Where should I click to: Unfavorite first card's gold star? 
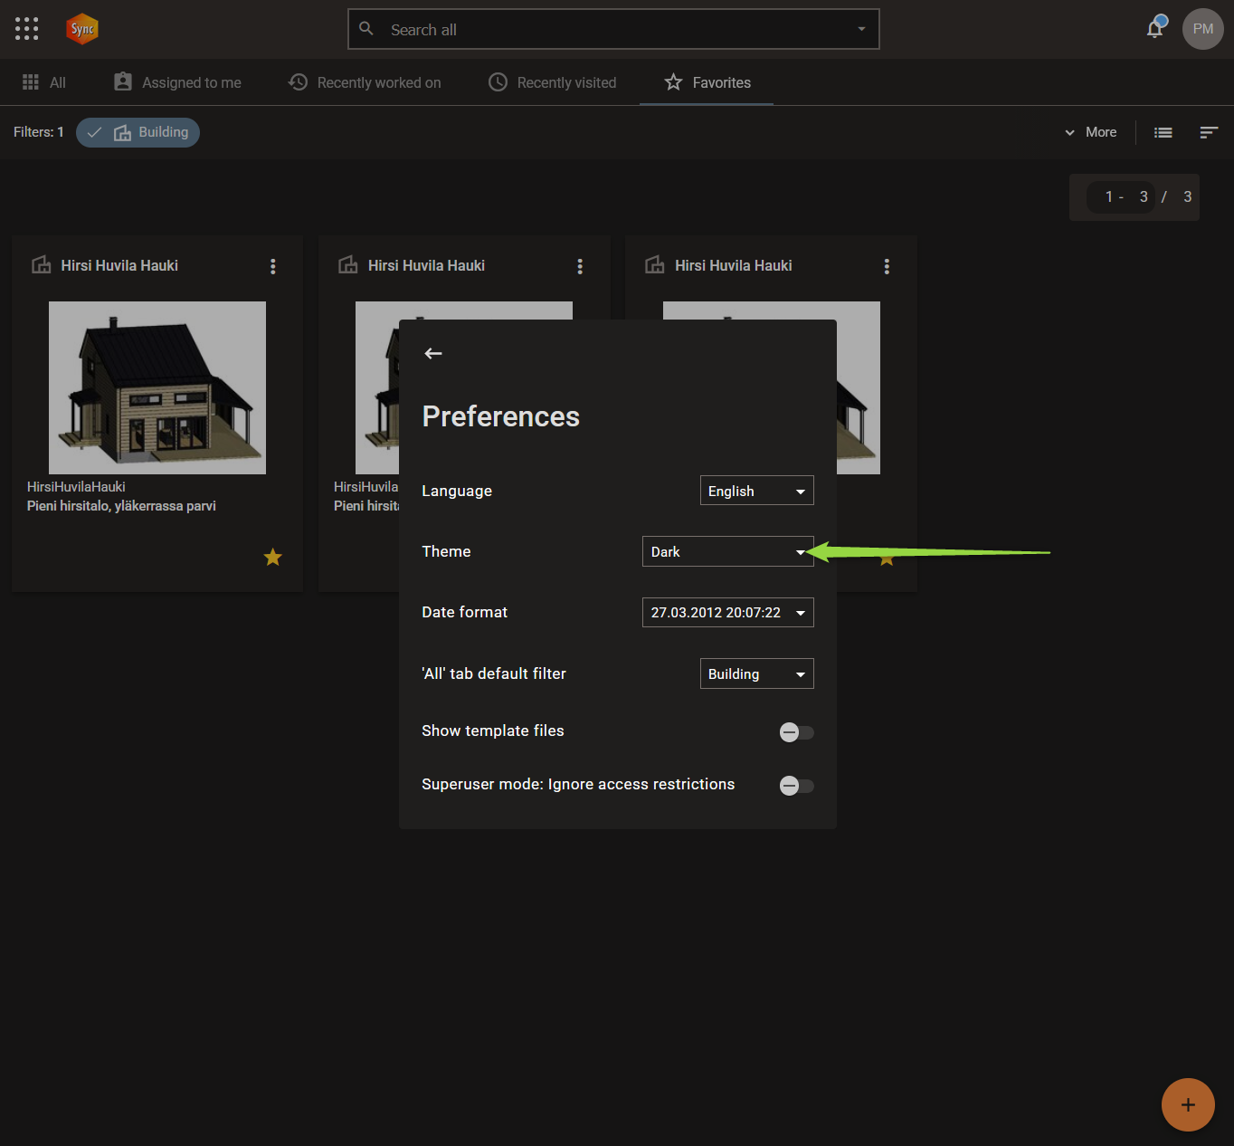tap(272, 558)
